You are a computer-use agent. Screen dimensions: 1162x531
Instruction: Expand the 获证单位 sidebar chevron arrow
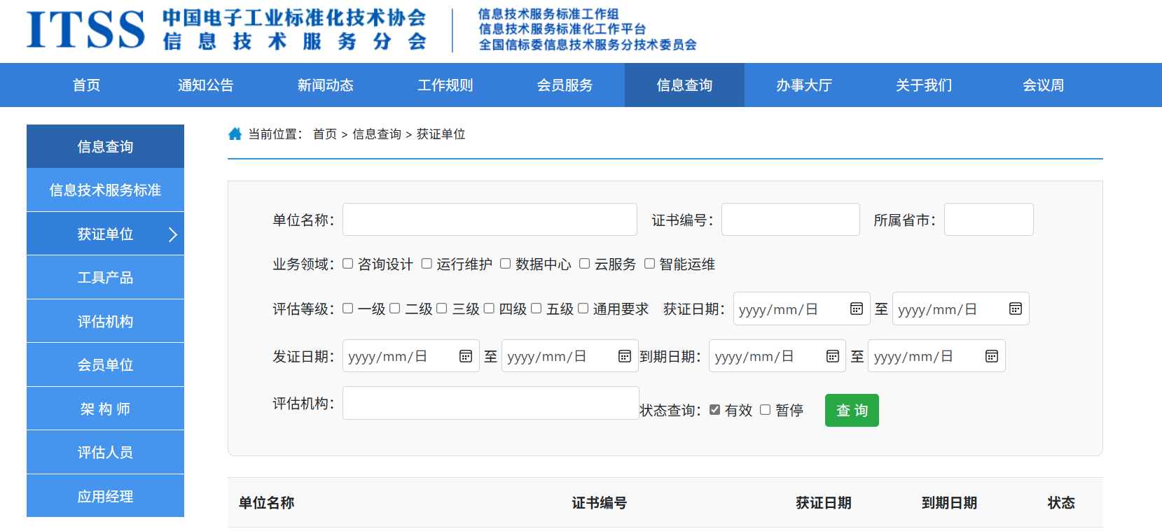coord(173,234)
